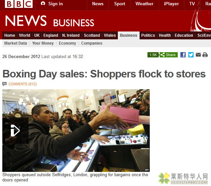Viewport: 211px width, 186px height.
Task: Select Scotland news section
Action: [92, 35]
